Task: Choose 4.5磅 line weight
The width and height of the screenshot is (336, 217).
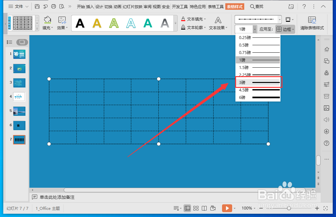Action: click(x=258, y=90)
